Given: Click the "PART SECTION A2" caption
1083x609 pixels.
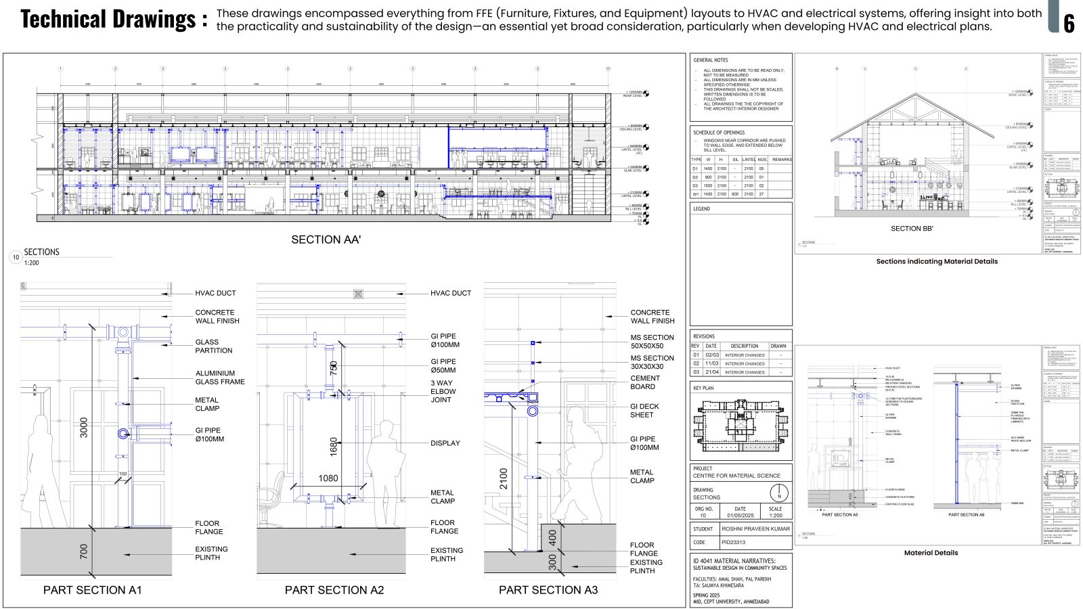Looking at the screenshot, I should 334,590.
